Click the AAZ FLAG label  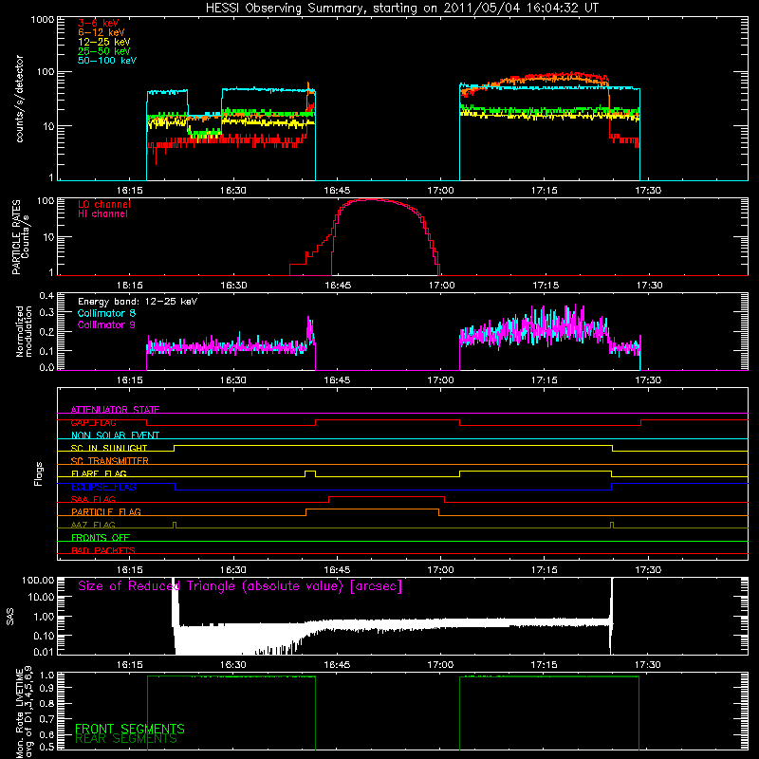(93, 525)
